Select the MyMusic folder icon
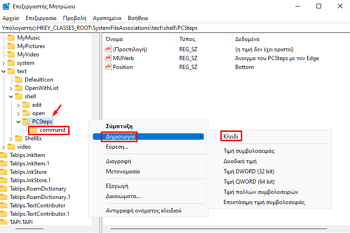Screen dimensions: 350x233 click(x=11, y=37)
